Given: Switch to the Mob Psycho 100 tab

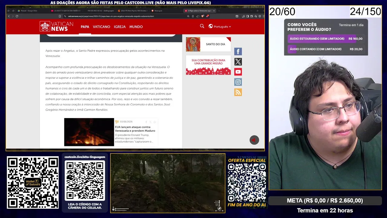Looking at the screenshot, I should 133,11.
